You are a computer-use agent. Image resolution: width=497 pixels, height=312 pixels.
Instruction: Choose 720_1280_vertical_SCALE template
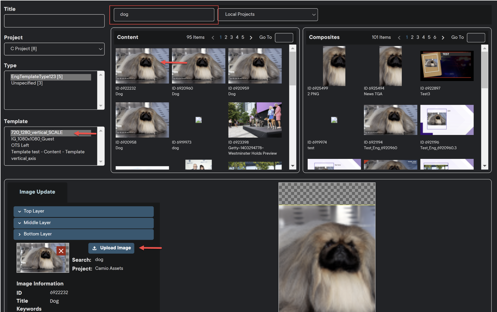[x=51, y=133]
